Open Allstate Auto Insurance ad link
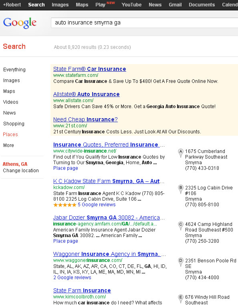 (86, 94)
